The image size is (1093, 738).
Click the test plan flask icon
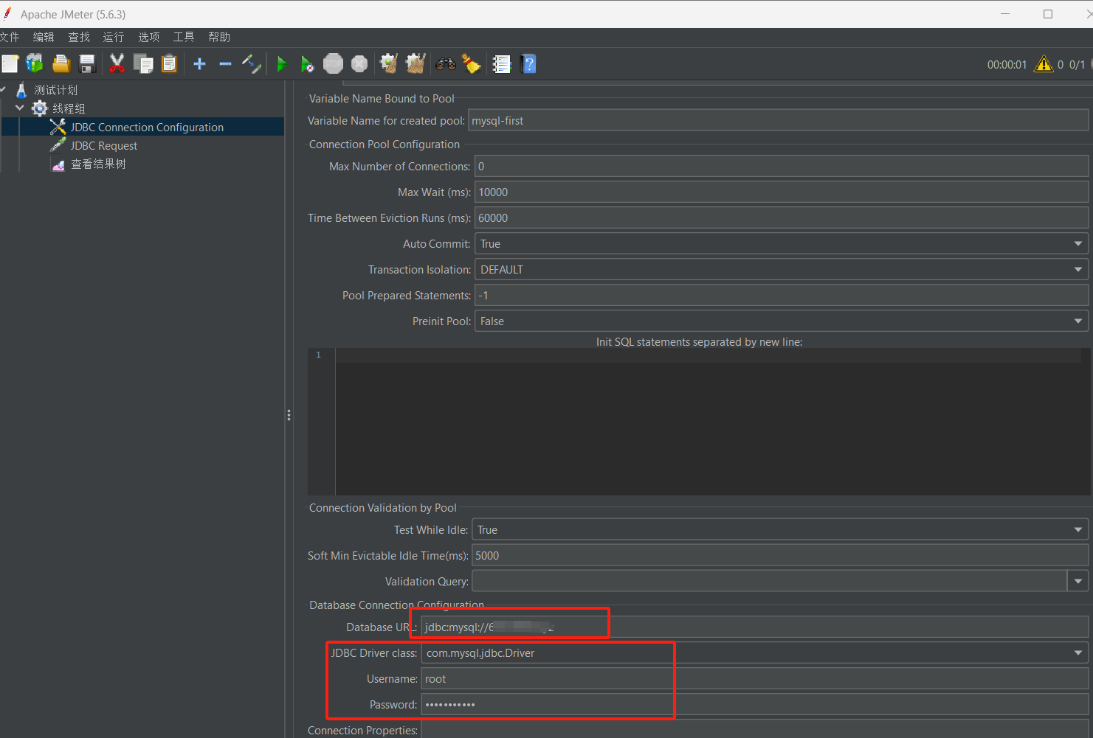coord(21,90)
